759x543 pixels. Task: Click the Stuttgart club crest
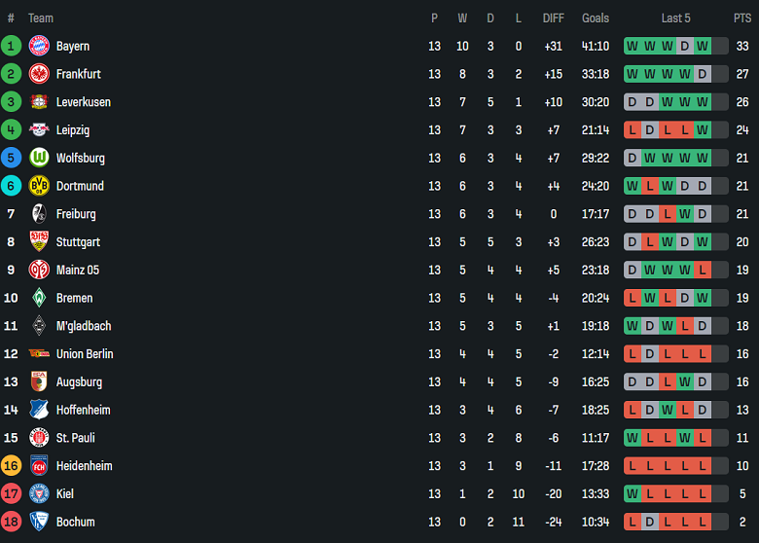(x=39, y=242)
